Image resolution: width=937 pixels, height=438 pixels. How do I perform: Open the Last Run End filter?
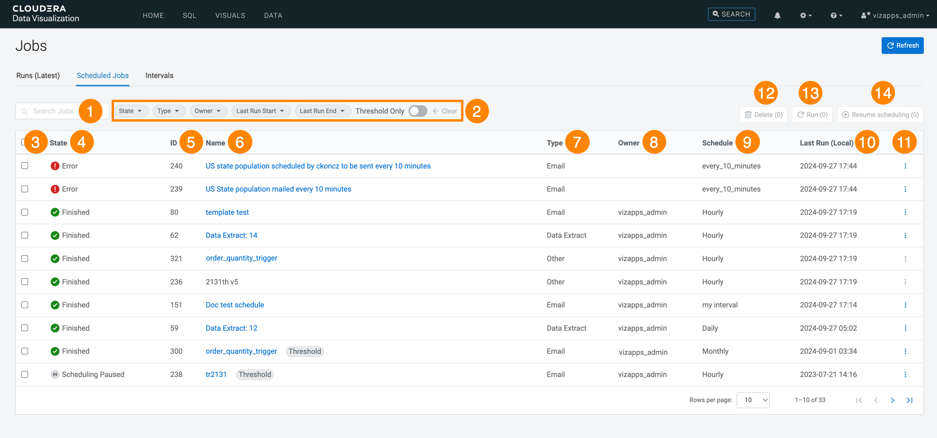tap(323, 111)
